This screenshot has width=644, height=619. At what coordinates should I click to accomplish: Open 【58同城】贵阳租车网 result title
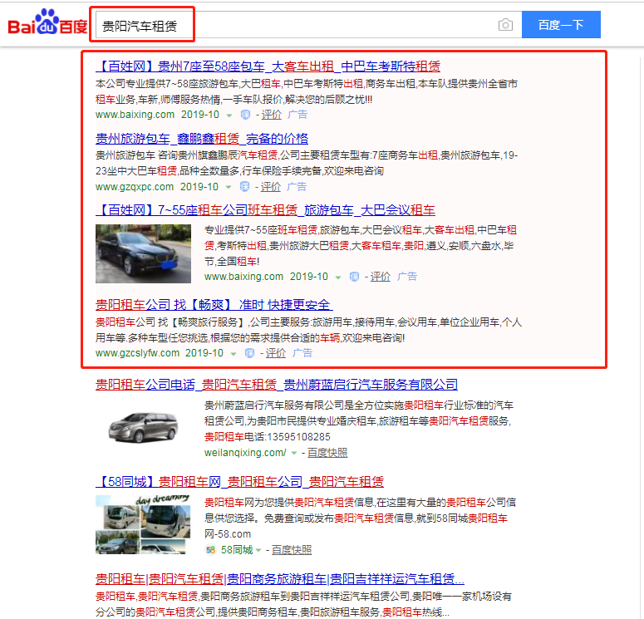click(239, 481)
